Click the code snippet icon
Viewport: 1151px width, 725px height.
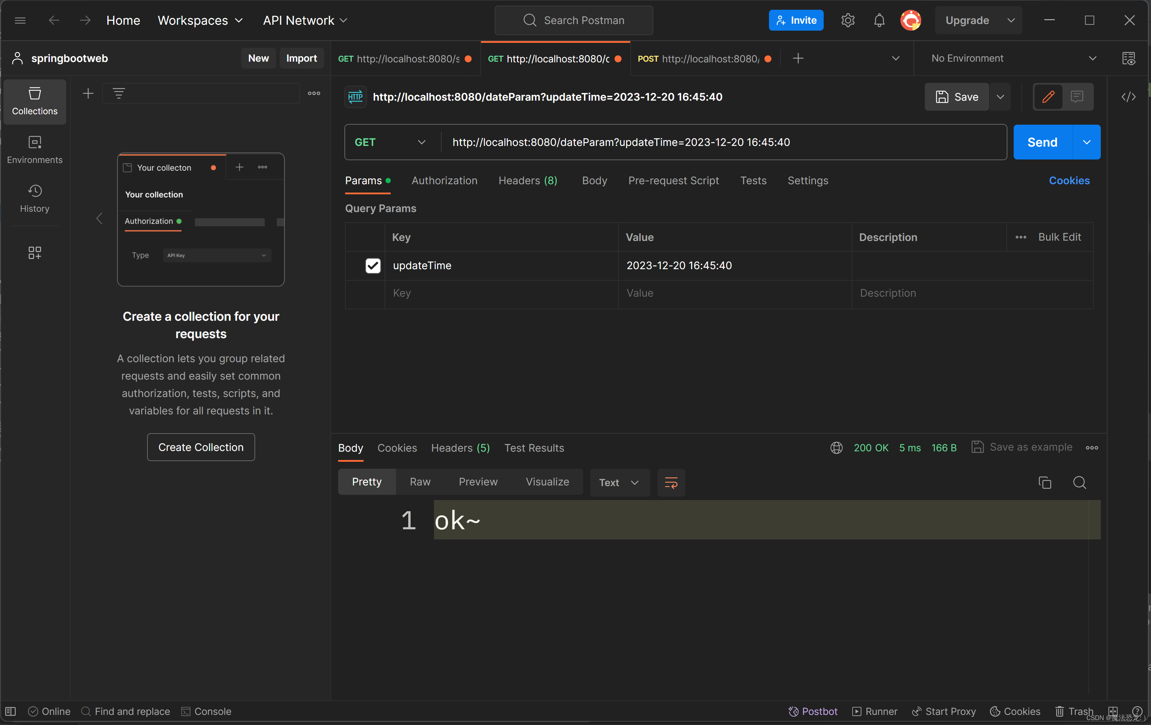pos(1128,97)
